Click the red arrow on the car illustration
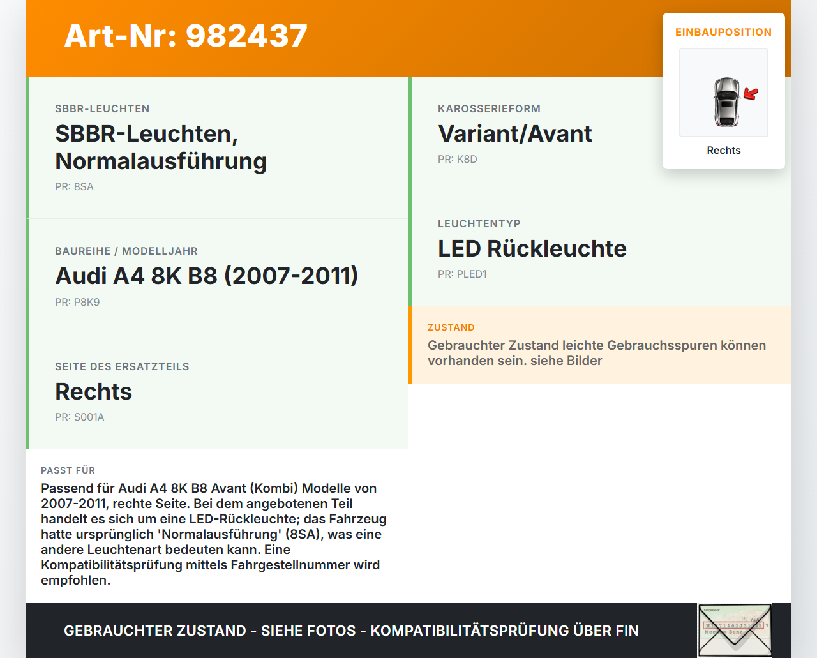Viewport: 817px width, 658px height. pyautogui.click(x=751, y=93)
